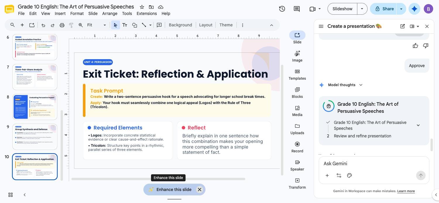
Task: Click Enhance this slide button
Action: pos(170,190)
